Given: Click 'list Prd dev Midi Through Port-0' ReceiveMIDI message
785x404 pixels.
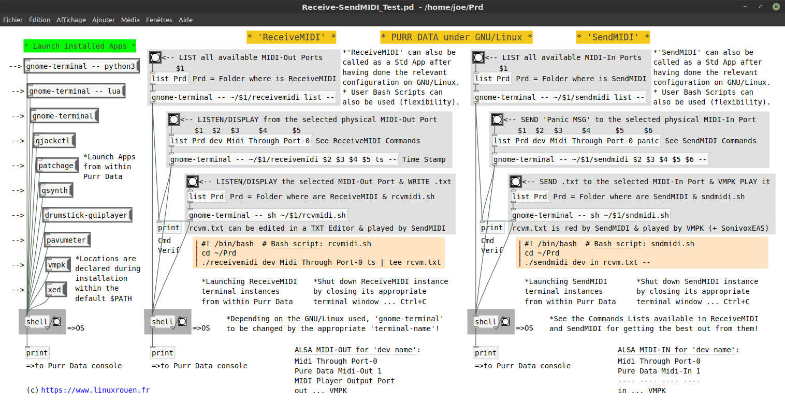Looking at the screenshot, I should click(241, 141).
